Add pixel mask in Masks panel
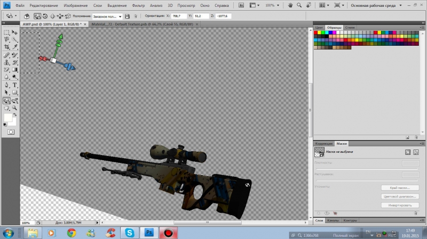The image size is (427, 239). pos(408,152)
